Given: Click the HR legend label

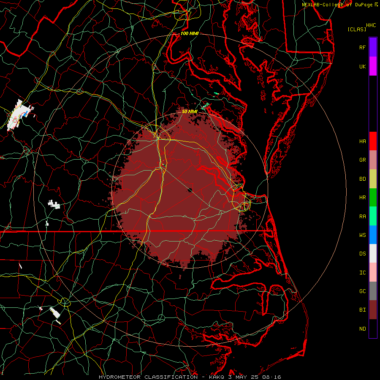Looking at the screenshot, I should click(362, 198).
